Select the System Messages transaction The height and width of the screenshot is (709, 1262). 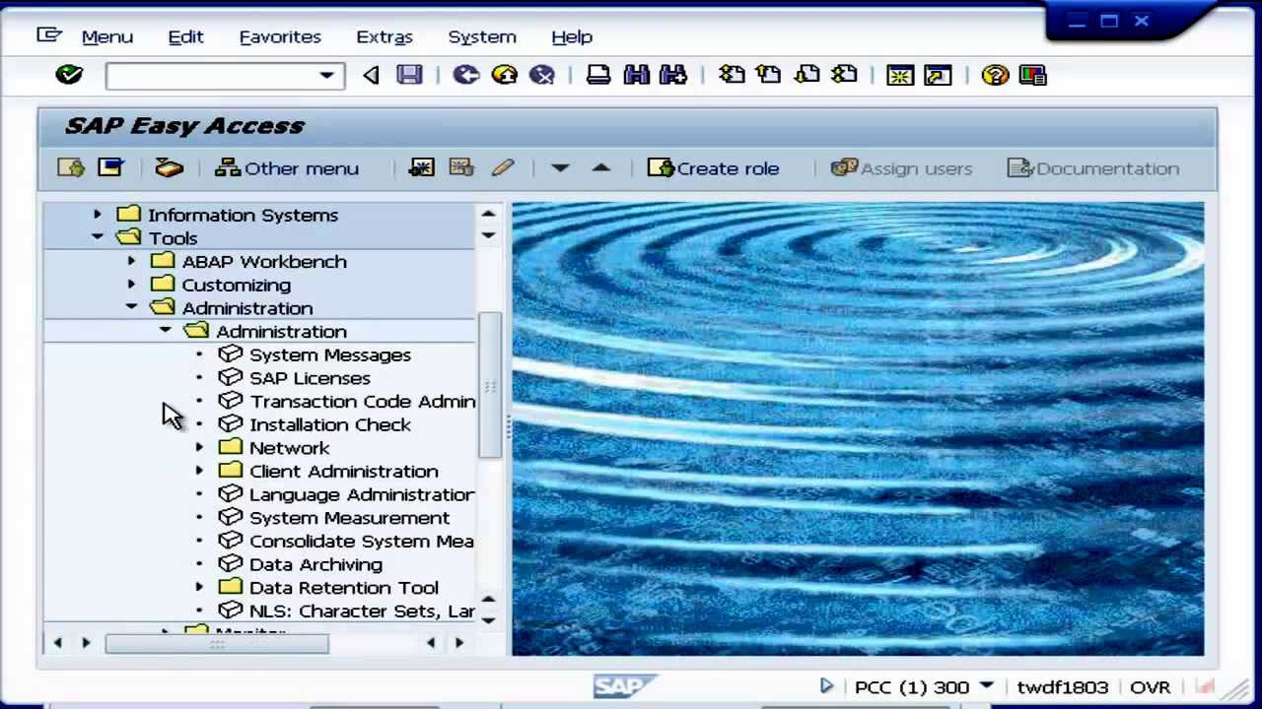pos(330,354)
